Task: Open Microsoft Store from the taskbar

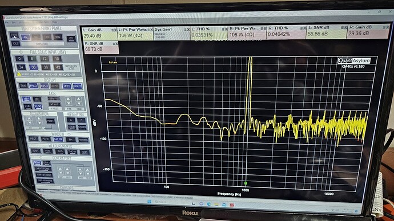Action: click(224, 204)
